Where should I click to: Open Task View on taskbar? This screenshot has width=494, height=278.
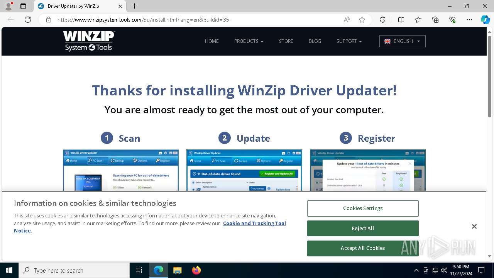(139, 270)
